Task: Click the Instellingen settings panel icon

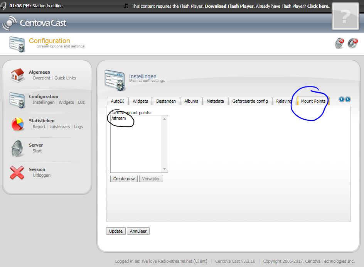Action: click(115, 80)
